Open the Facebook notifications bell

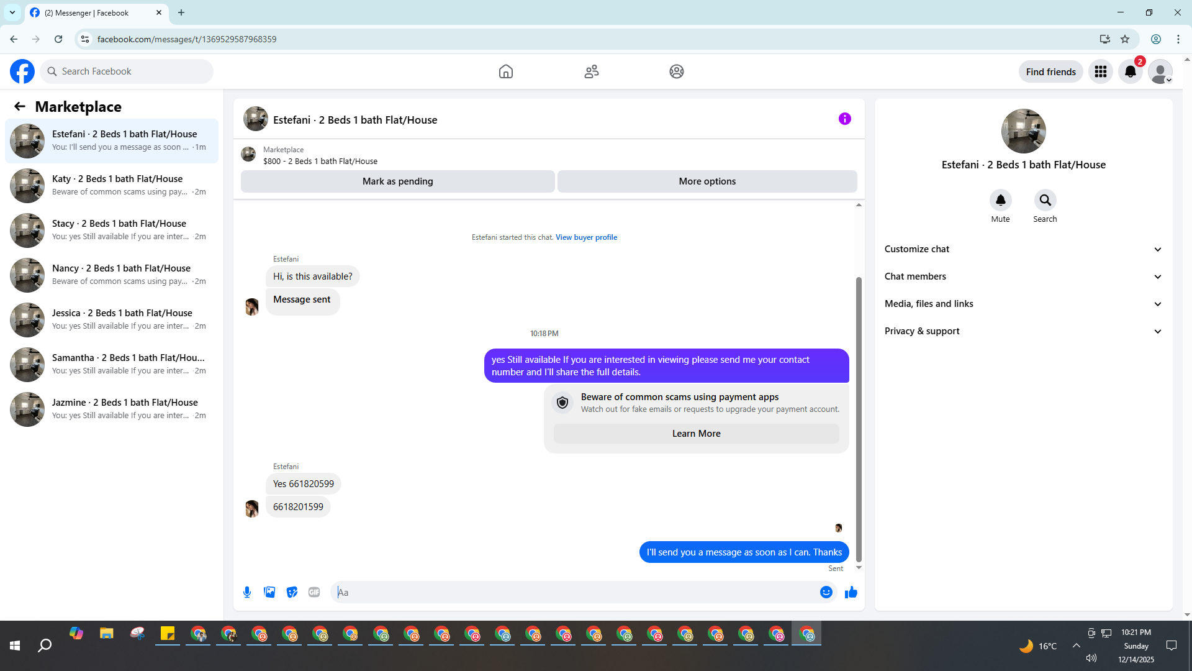(1130, 71)
